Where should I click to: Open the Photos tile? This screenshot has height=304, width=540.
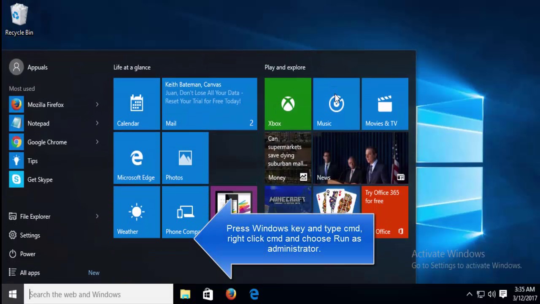(x=185, y=157)
